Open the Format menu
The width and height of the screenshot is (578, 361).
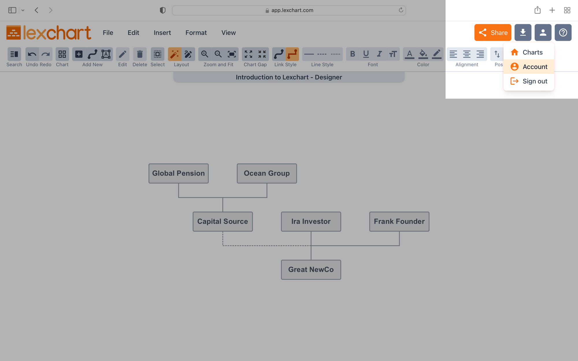click(196, 32)
